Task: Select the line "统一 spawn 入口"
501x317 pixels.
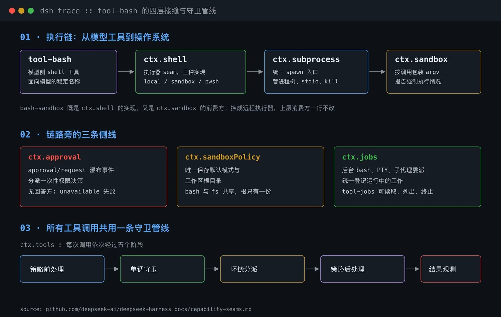Action: pyautogui.click(x=295, y=72)
